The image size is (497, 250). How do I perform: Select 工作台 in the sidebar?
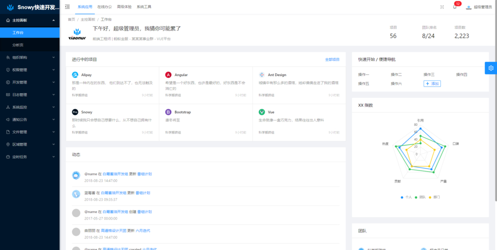coord(30,32)
